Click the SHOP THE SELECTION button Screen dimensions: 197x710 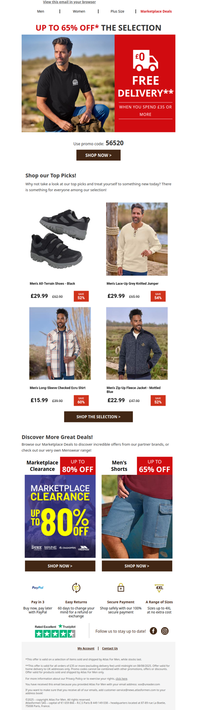(98, 417)
